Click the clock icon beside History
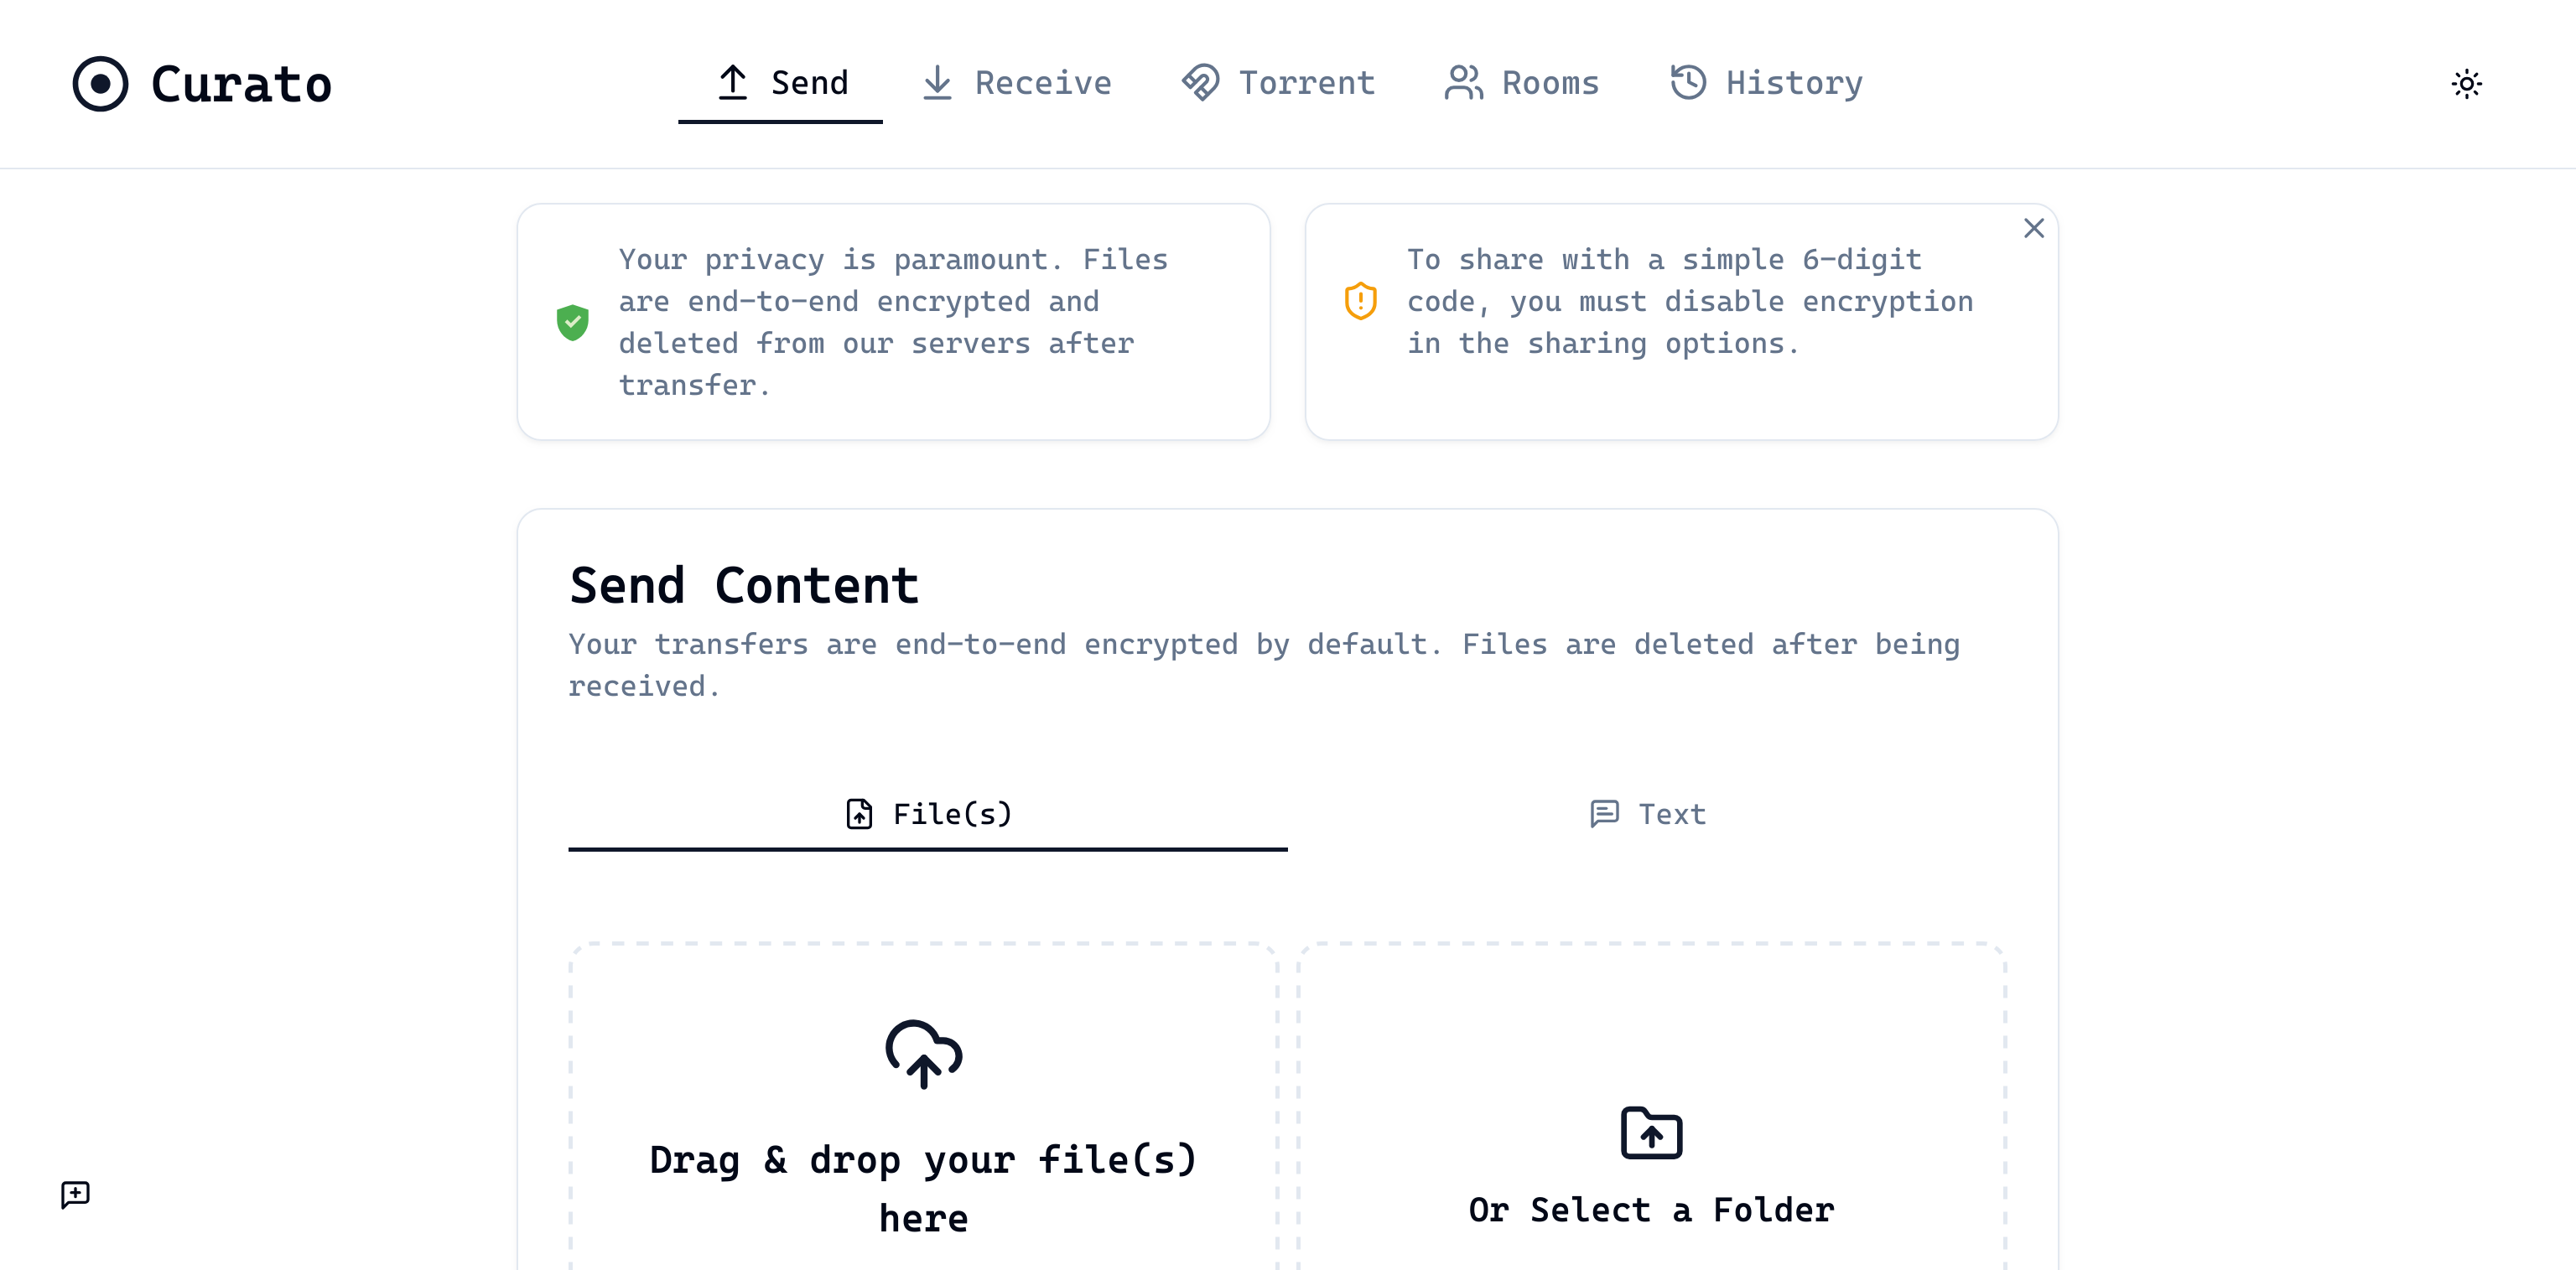Viewport: 2576px width, 1270px height. [x=1688, y=82]
